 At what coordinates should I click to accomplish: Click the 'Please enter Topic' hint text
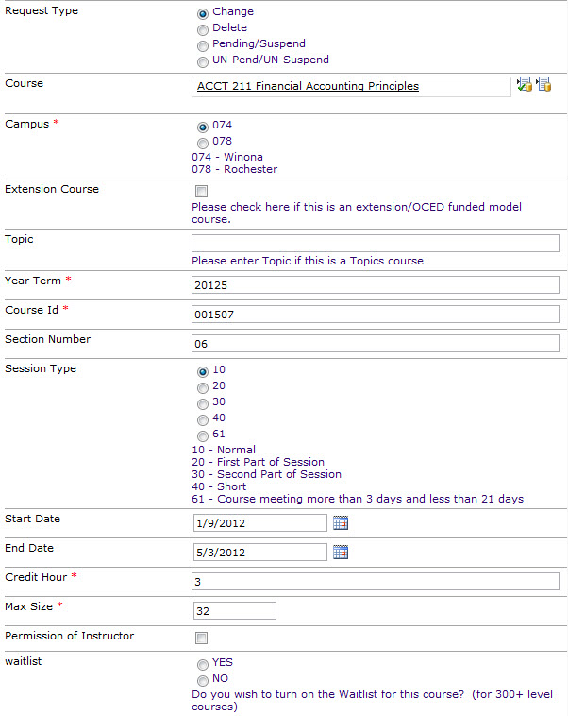click(308, 261)
